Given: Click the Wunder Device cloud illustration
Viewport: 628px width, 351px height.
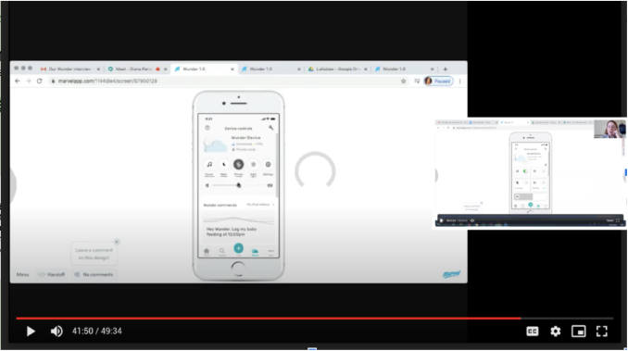Looking at the screenshot, I should 215,144.
